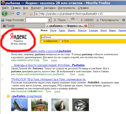This screenshot has height=114, width=126.
Task: Open the Файл menu
Action: point(5,8)
